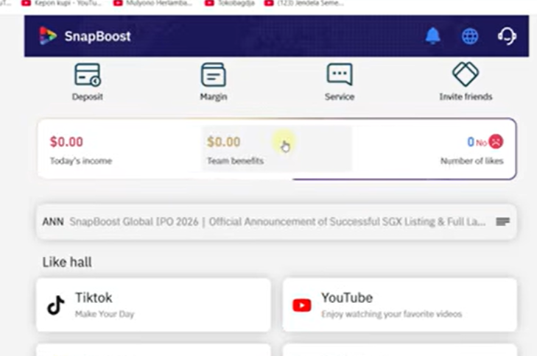This screenshot has width=537, height=356.
Task: Open language selection via globe icon
Action: pos(470,36)
